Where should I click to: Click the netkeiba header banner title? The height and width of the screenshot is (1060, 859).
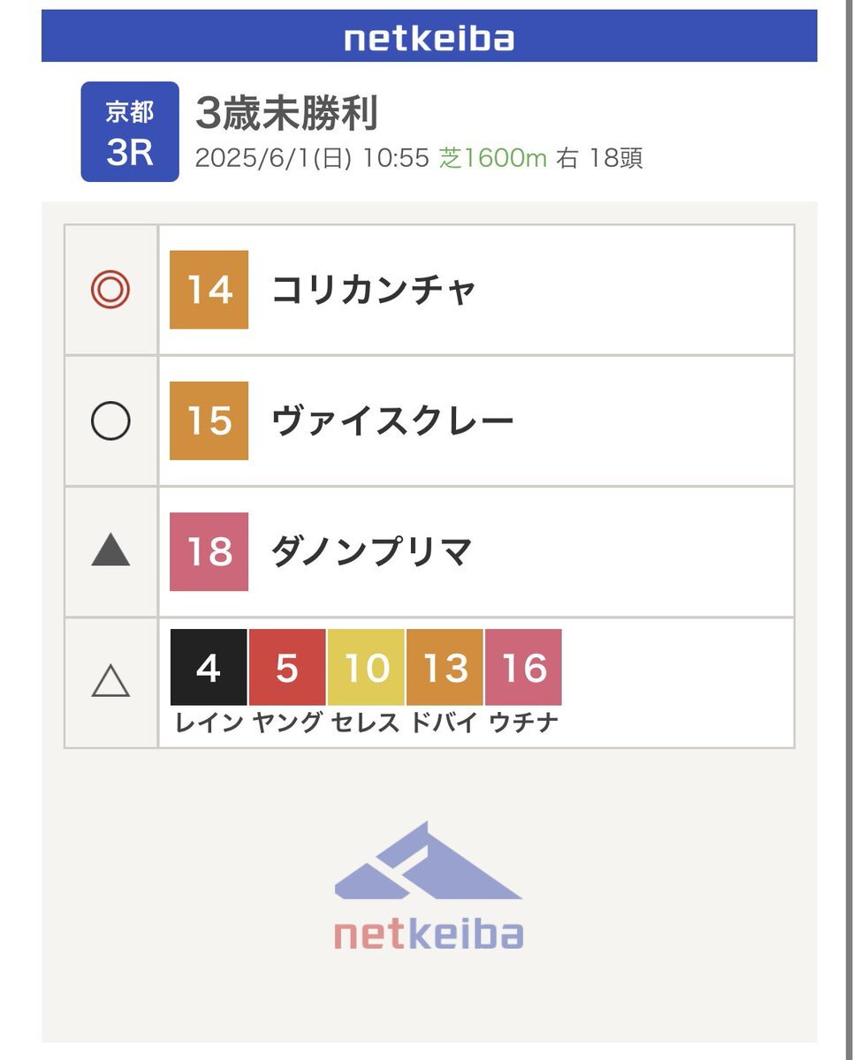pyautogui.click(x=429, y=38)
